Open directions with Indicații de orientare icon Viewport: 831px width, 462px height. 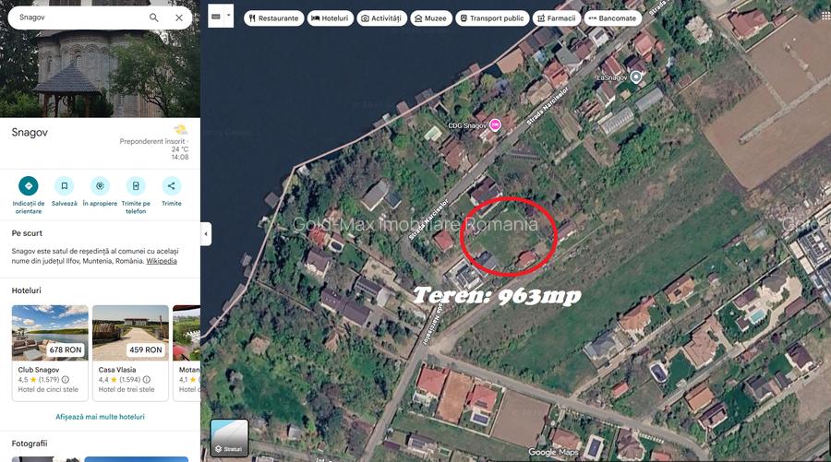tap(28, 185)
